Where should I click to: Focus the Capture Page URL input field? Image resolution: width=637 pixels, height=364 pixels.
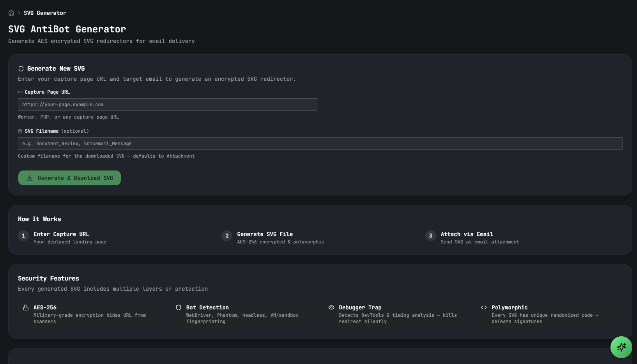(x=168, y=105)
